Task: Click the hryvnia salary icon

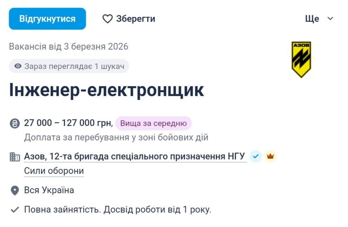Action: [14, 123]
